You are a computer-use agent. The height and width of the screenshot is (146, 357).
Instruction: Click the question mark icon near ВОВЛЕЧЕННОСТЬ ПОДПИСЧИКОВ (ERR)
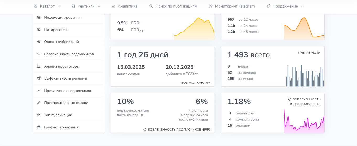tap(145, 130)
